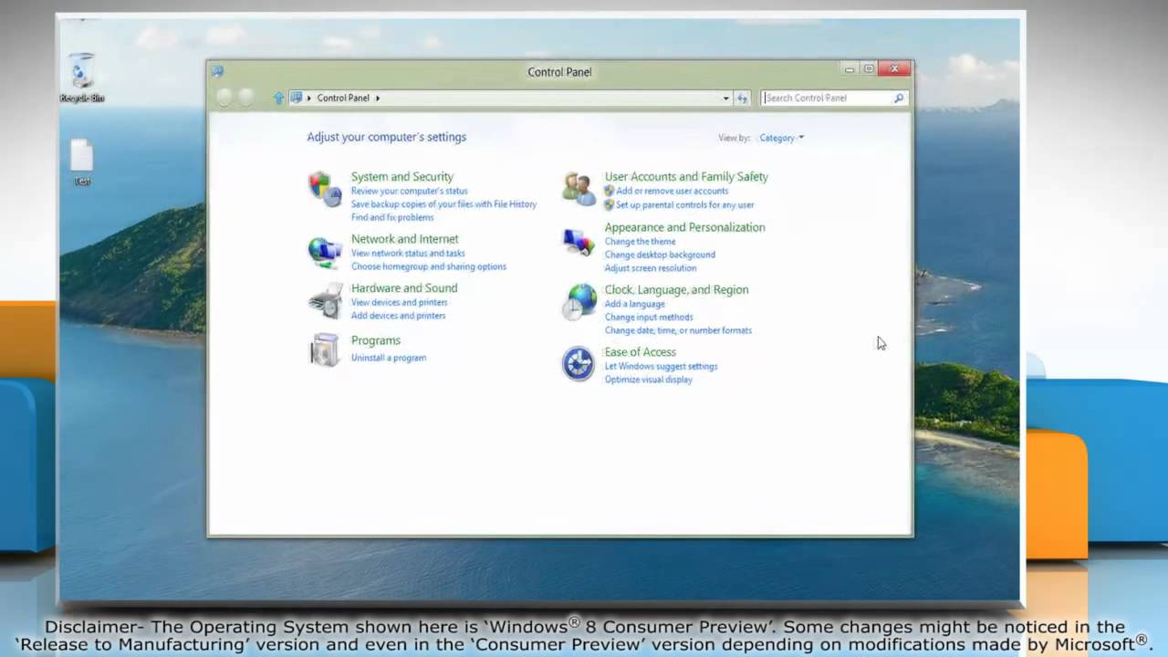Image resolution: width=1168 pixels, height=657 pixels.
Task: Open the Recycle Bin desktop icon
Action: [x=82, y=78]
